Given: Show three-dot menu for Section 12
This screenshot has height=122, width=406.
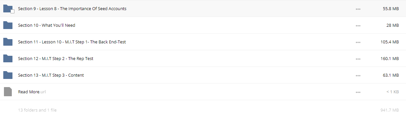Looking at the screenshot, I should [x=358, y=59].
